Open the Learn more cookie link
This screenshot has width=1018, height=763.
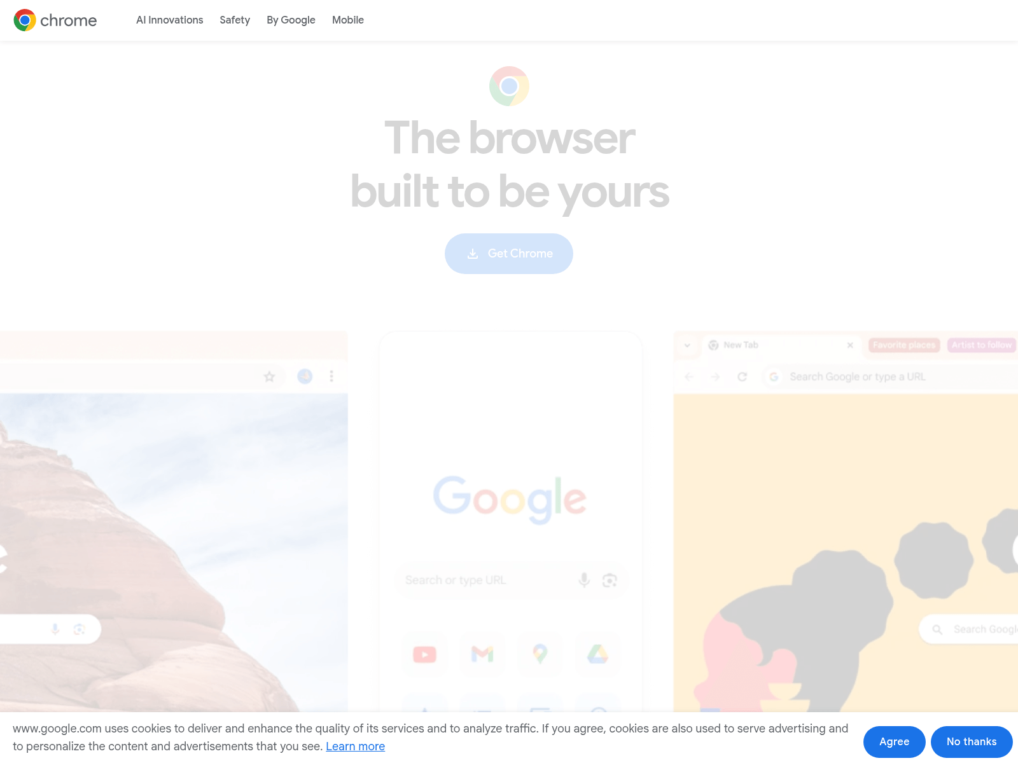[355, 746]
